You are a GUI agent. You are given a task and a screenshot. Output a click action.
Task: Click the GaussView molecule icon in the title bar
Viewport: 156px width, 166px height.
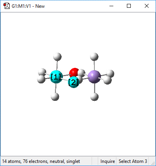[x=7, y=6]
